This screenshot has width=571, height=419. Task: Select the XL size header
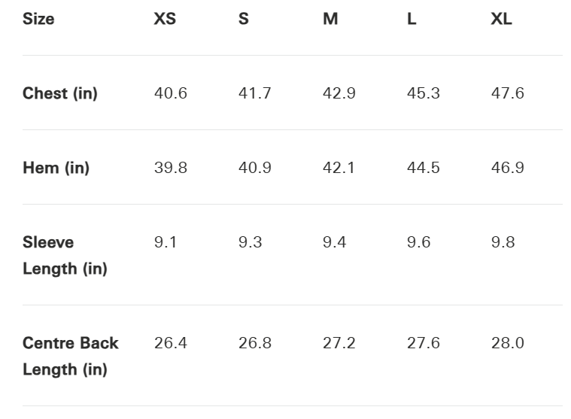[x=501, y=20]
